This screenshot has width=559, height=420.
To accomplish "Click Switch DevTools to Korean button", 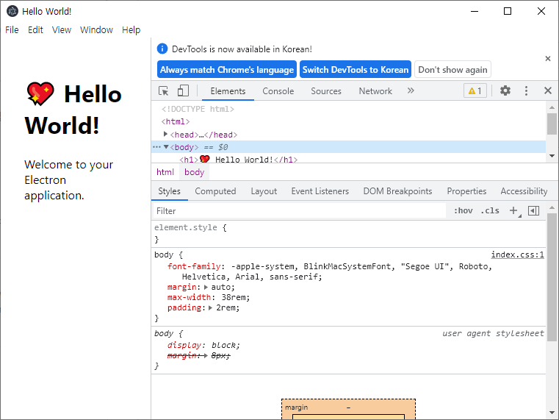I will pos(356,70).
